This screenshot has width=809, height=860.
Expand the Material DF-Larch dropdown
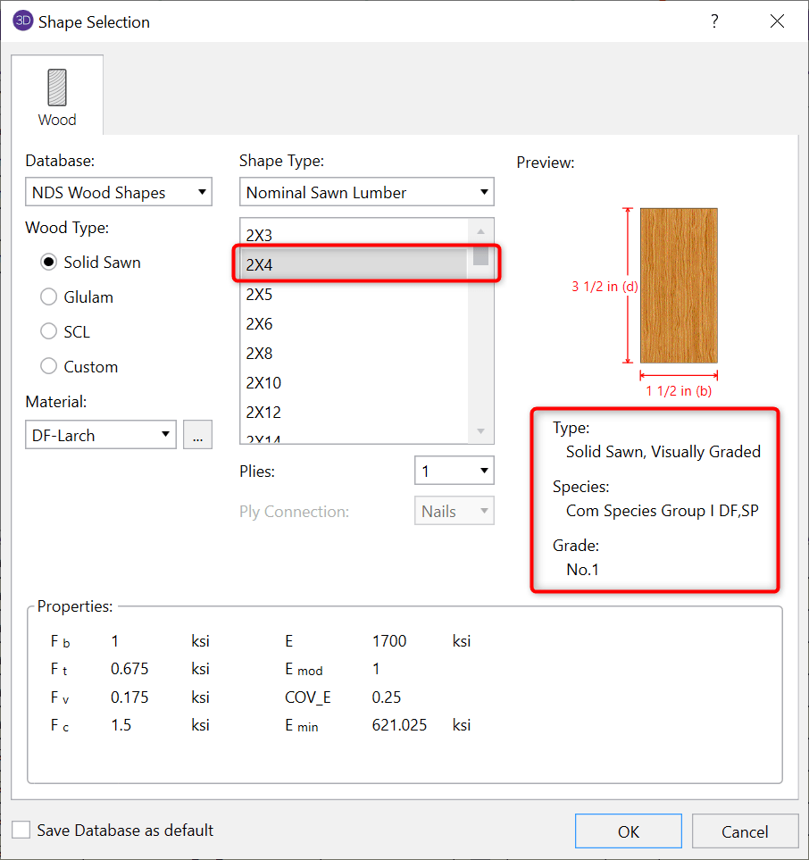click(x=100, y=436)
